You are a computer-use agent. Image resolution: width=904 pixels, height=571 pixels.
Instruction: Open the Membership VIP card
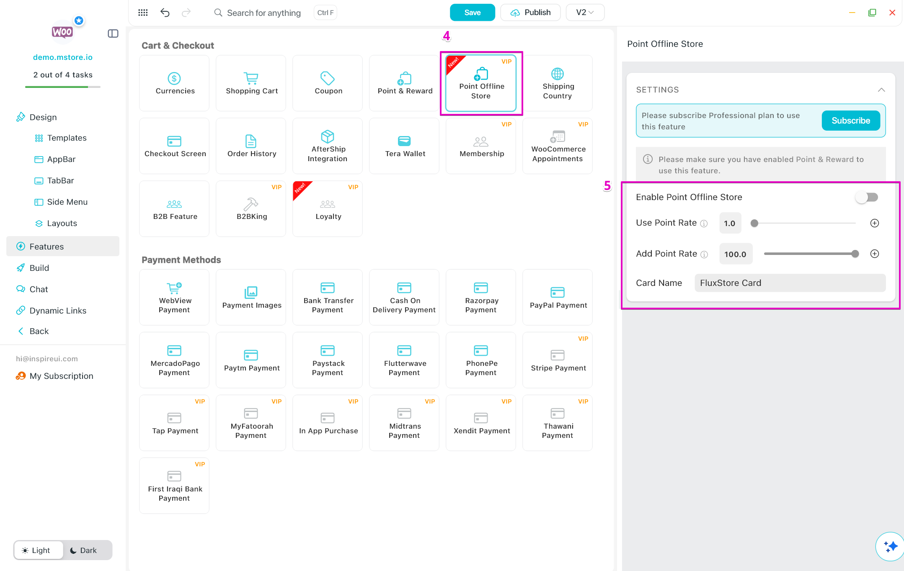(481, 146)
